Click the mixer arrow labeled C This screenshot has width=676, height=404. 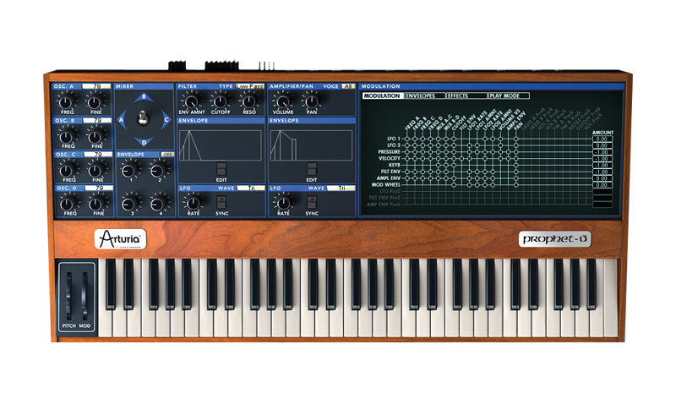[166, 120]
